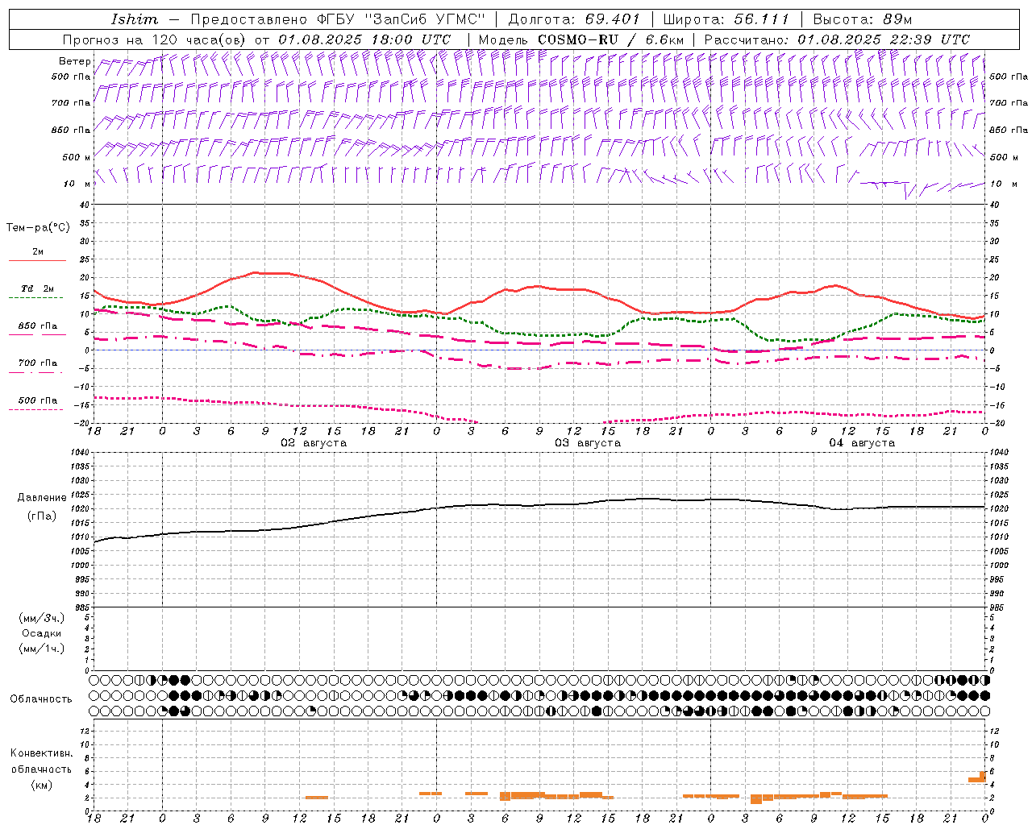Click the "Конвективн." panel label
This screenshot has height=825, width=1032.
point(42,753)
